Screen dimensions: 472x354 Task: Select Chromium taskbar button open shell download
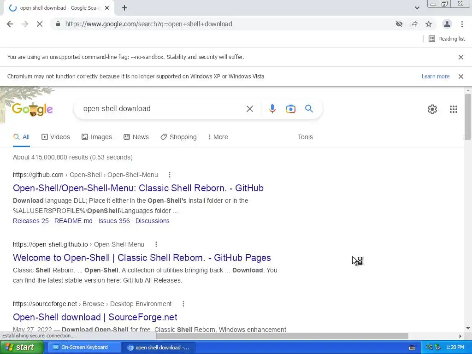[159, 348]
